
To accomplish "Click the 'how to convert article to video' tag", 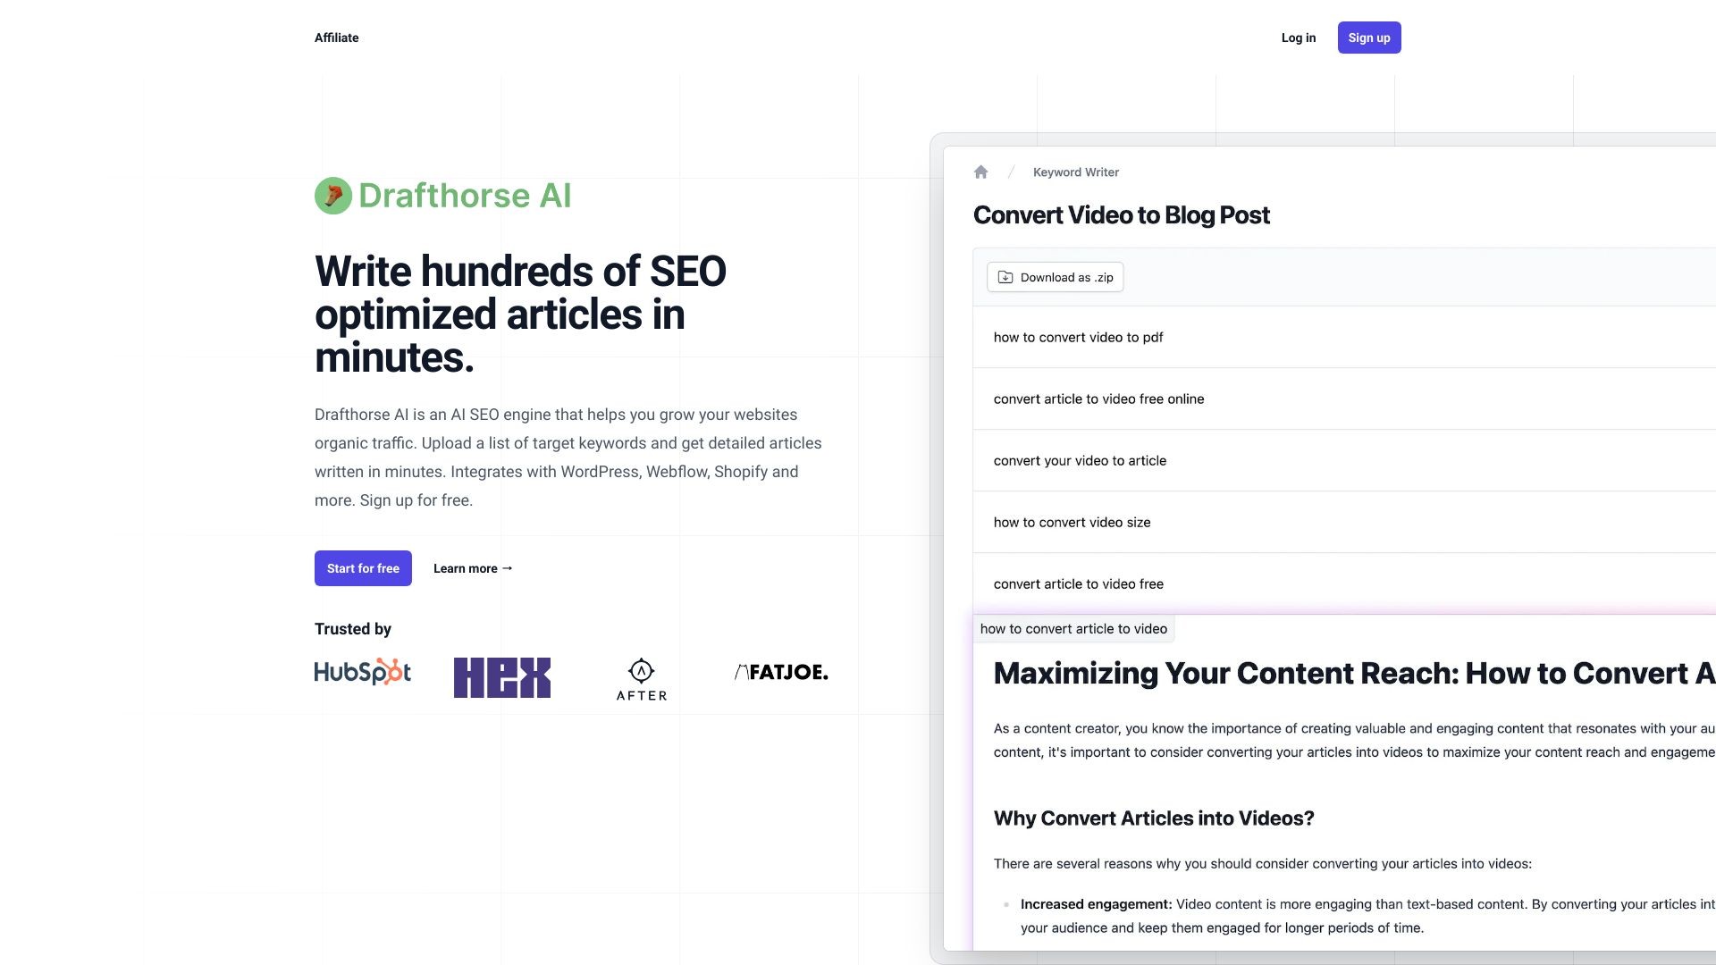I will point(1073,629).
